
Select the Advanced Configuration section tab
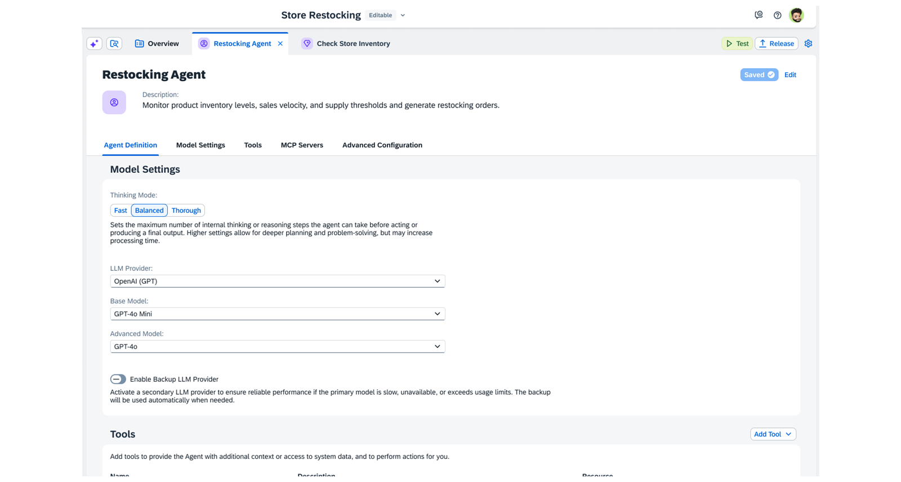(382, 145)
